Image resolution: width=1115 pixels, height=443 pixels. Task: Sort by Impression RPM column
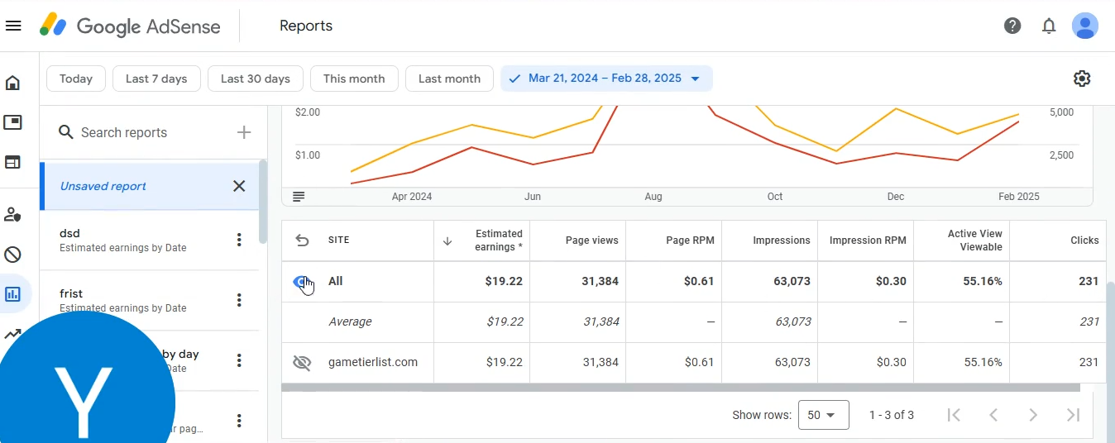coord(868,241)
